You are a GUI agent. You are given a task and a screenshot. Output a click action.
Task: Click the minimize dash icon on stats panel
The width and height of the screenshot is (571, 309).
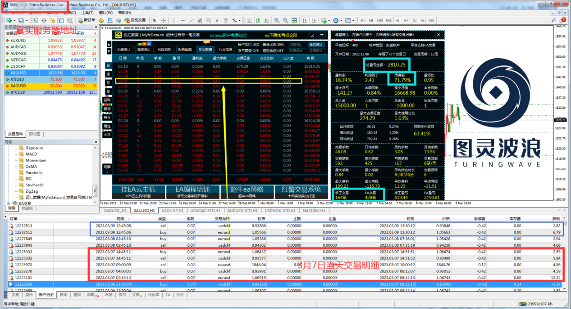(x=322, y=35)
